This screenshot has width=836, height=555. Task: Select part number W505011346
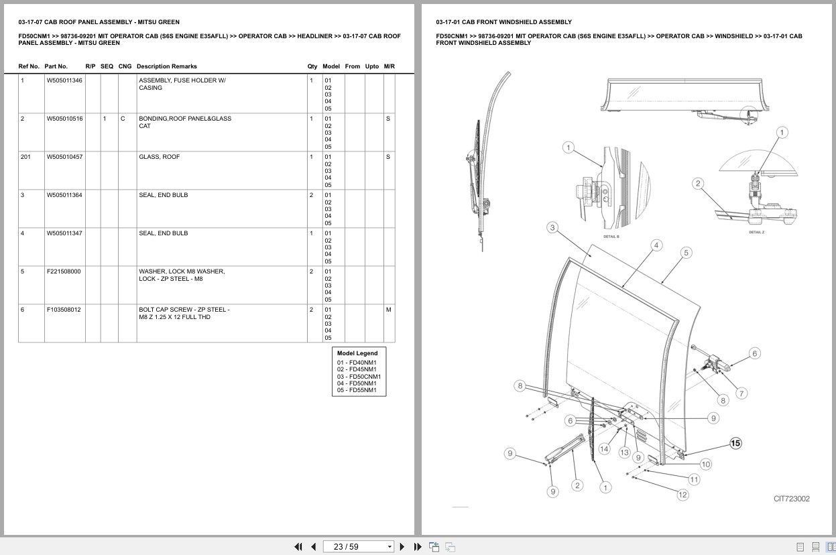click(64, 80)
